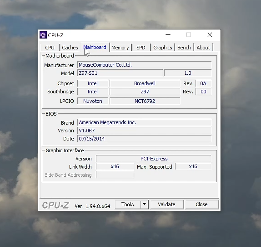Click the empty Side Band Addressing field
The height and width of the screenshot is (247, 261).
pyautogui.click(x=115, y=174)
